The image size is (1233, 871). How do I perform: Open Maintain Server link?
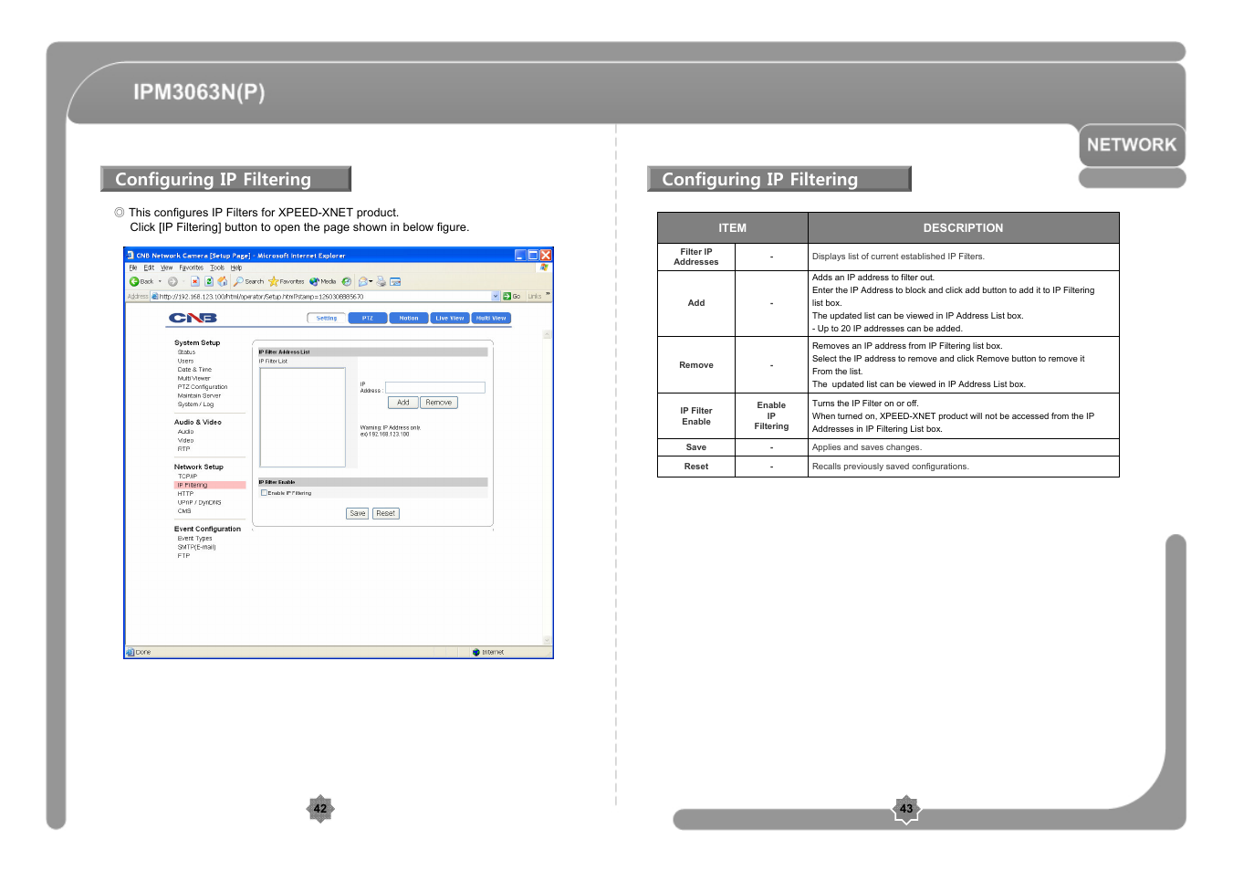coord(199,395)
